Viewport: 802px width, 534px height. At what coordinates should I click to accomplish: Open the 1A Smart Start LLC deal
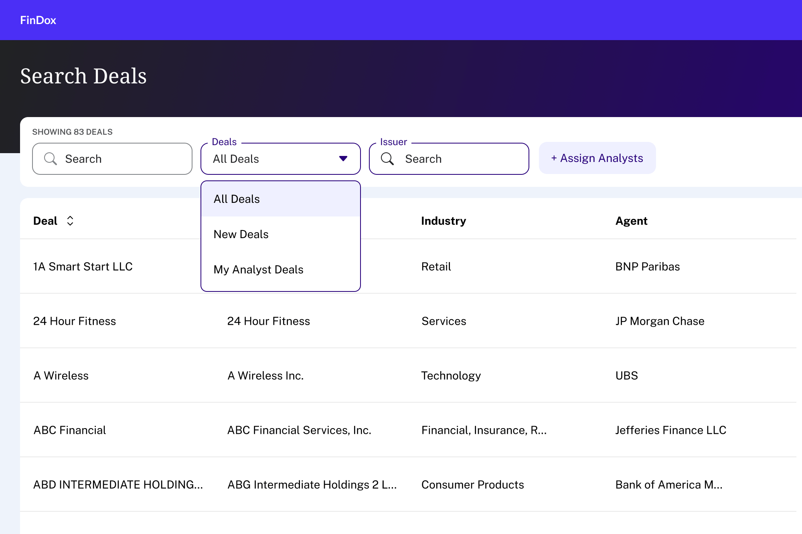click(83, 267)
